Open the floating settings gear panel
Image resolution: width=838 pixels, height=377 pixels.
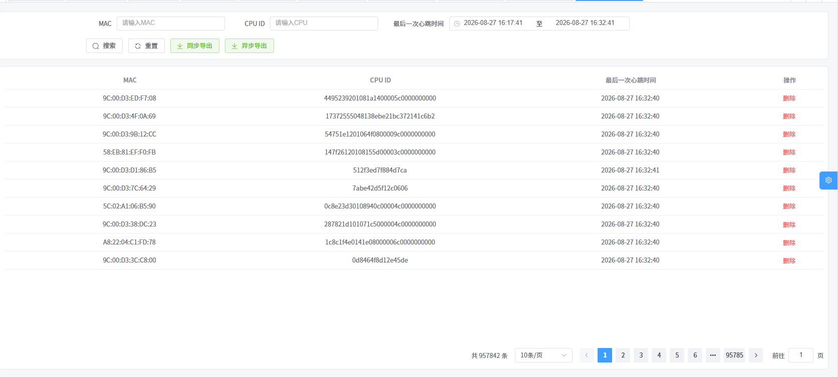[x=828, y=180]
